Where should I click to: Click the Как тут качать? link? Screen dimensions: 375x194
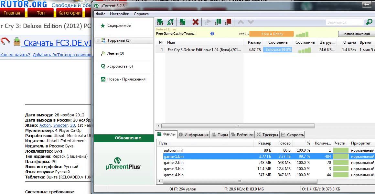pos(15,55)
